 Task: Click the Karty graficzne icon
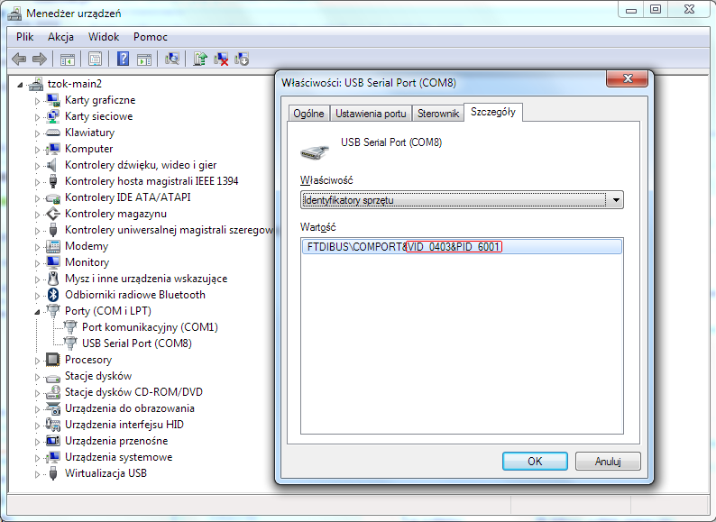coord(53,100)
